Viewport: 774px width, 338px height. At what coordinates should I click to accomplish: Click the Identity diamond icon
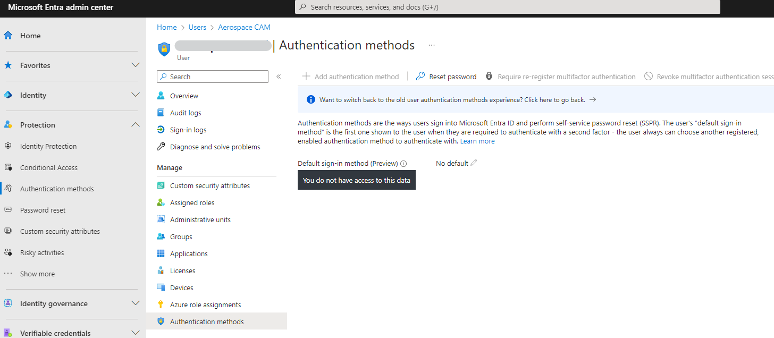pyautogui.click(x=8, y=95)
